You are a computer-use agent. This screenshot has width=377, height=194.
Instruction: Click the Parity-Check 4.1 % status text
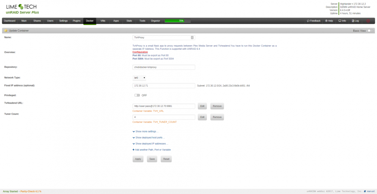[x=31, y=191]
